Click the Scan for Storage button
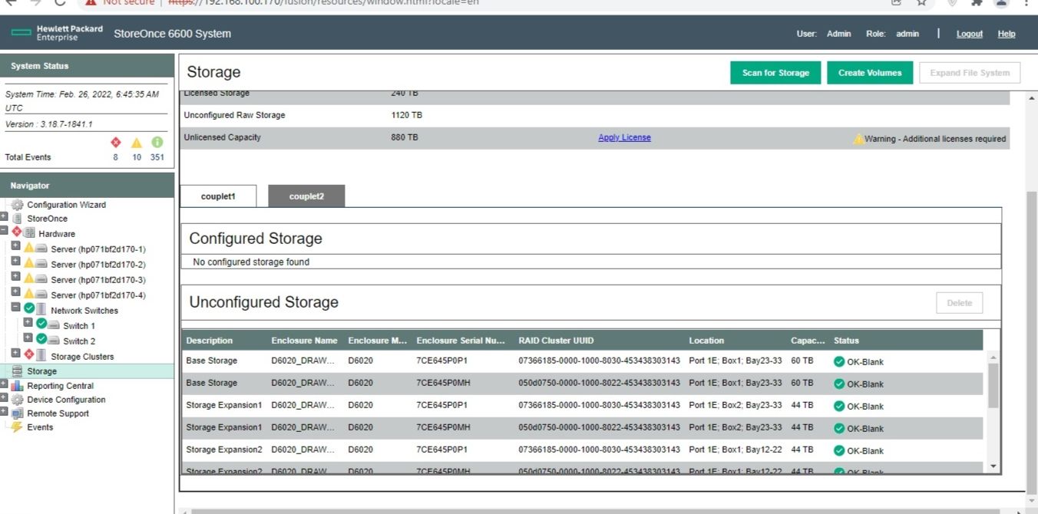This screenshot has width=1038, height=514. click(775, 73)
